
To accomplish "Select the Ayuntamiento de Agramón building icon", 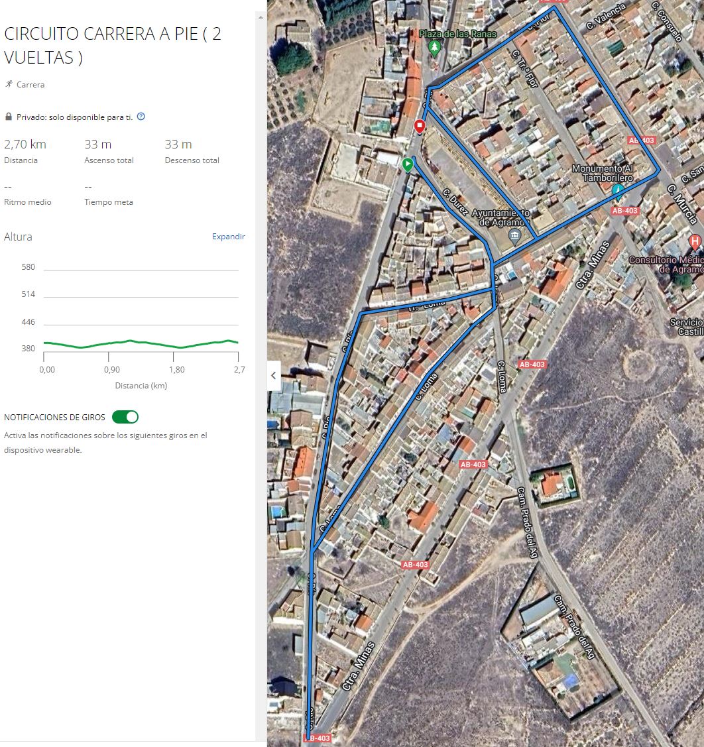I will click(514, 235).
